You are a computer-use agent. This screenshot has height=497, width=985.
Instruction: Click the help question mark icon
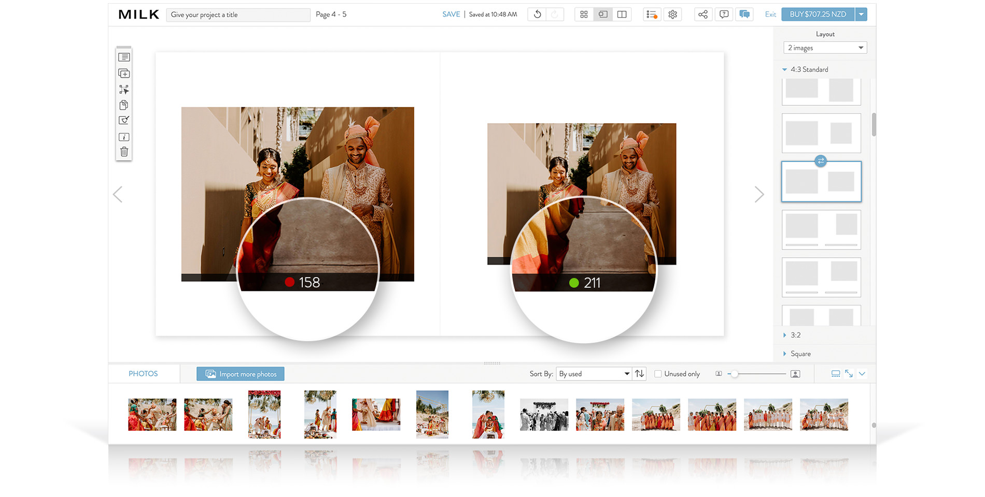click(724, 14)
